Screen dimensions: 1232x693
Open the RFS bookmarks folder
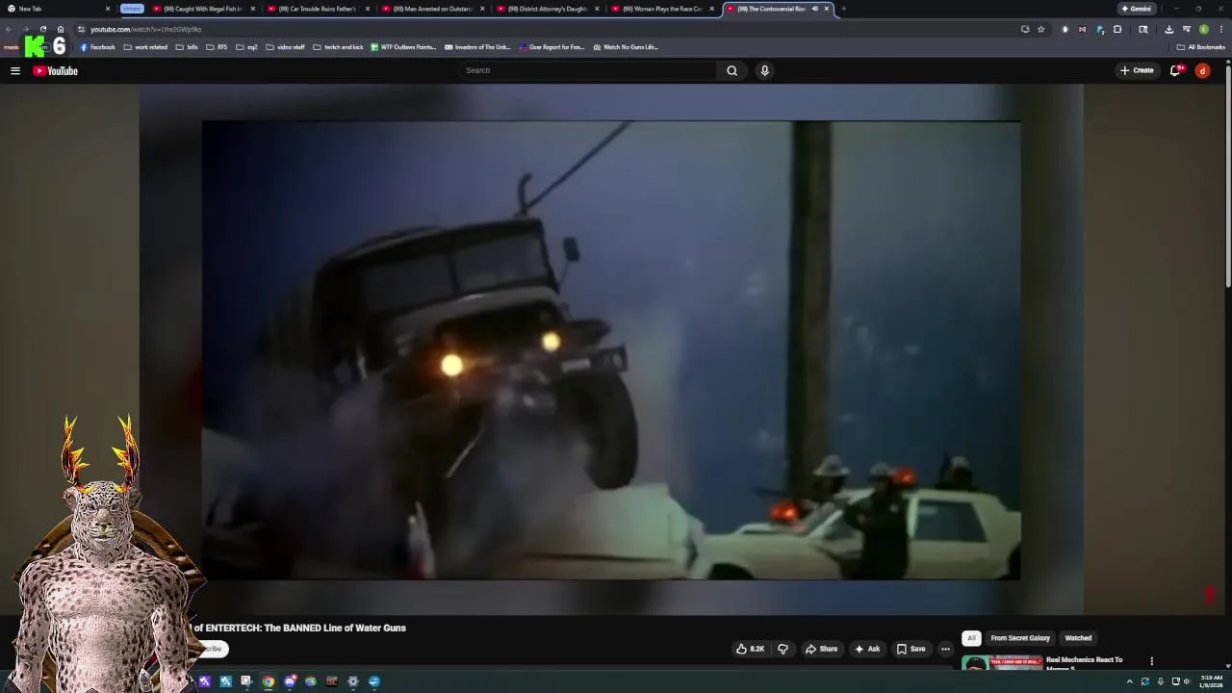(x=217, y=47)
